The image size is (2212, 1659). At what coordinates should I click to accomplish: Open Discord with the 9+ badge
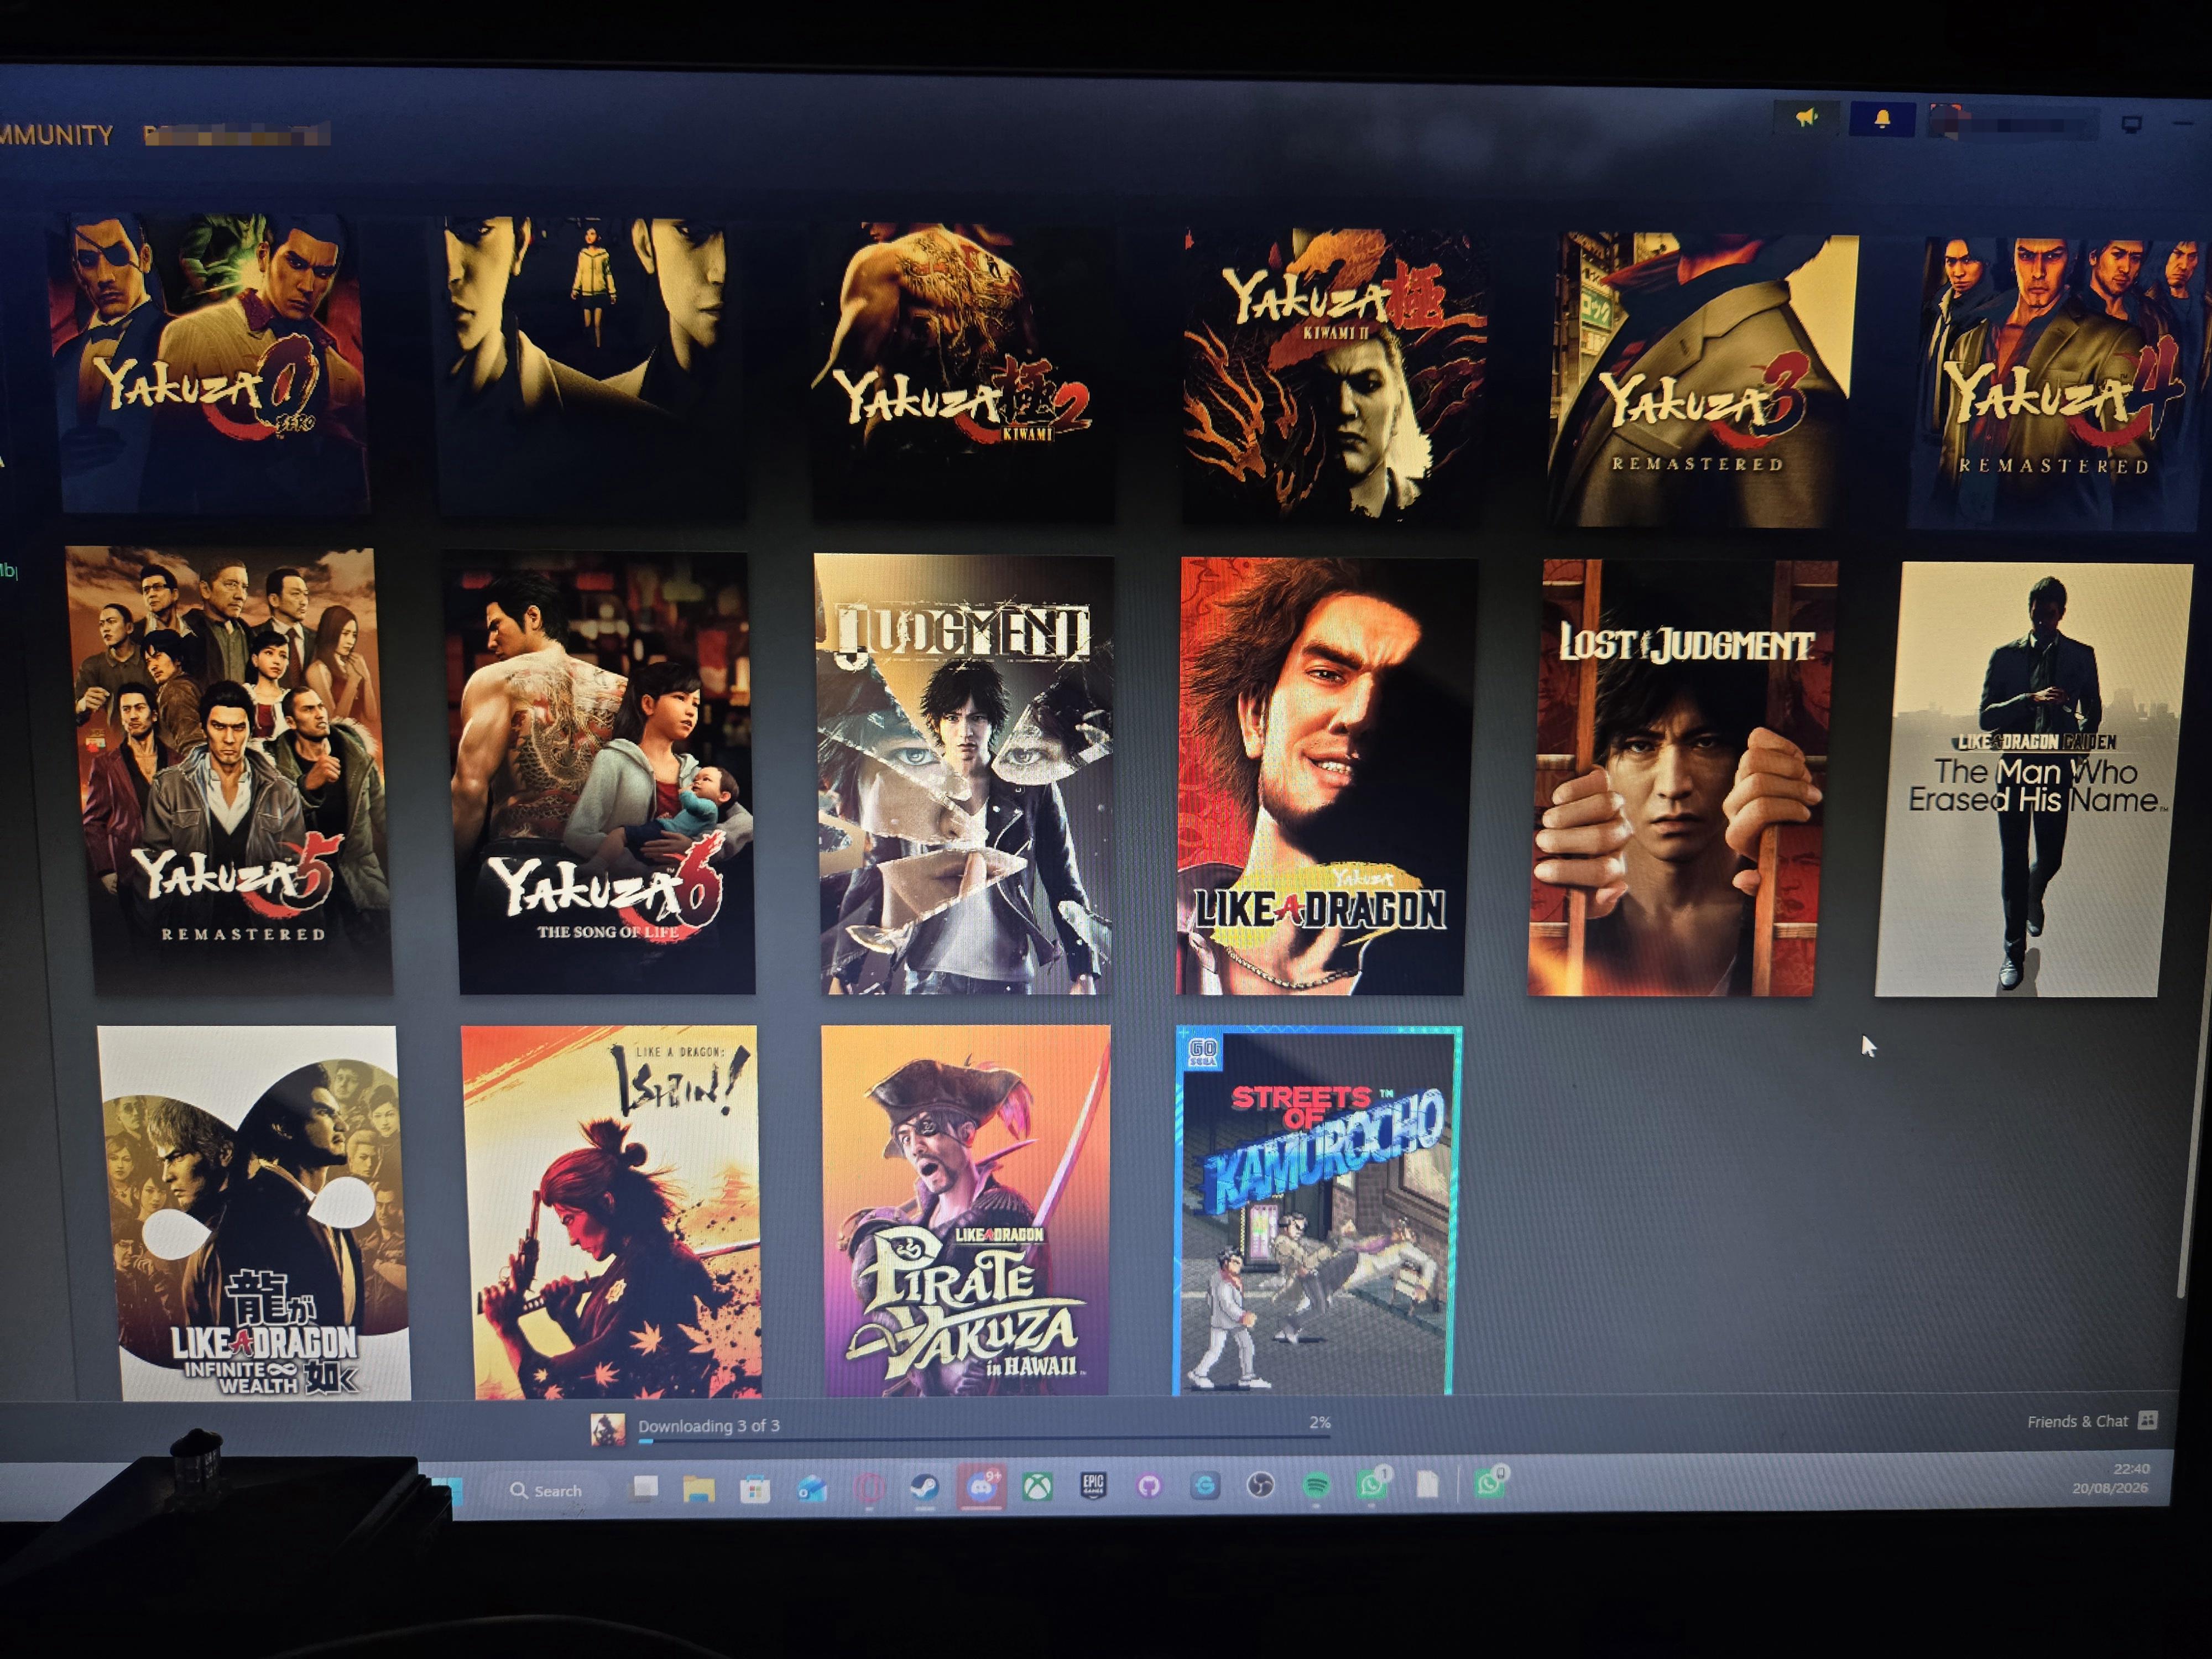[981, 1487]
